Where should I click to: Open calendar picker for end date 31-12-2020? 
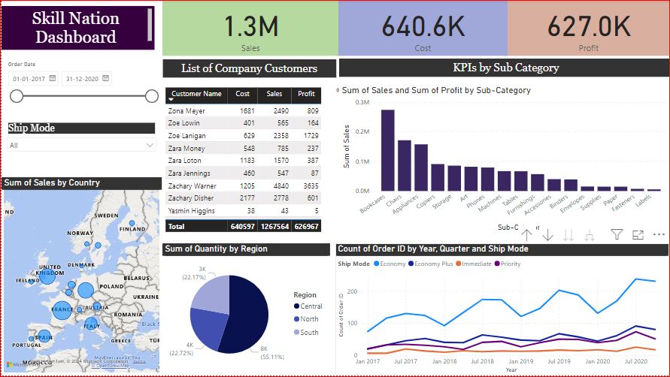(x=105, y=78)
